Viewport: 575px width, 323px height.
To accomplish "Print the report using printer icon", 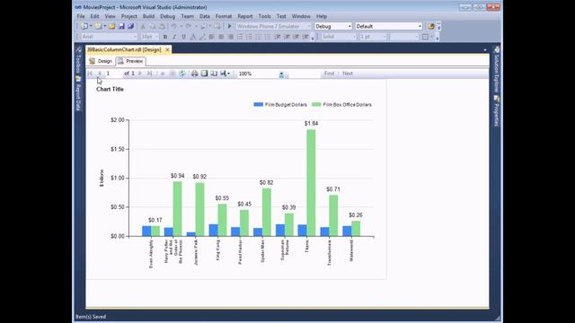I will pos(195,74).
